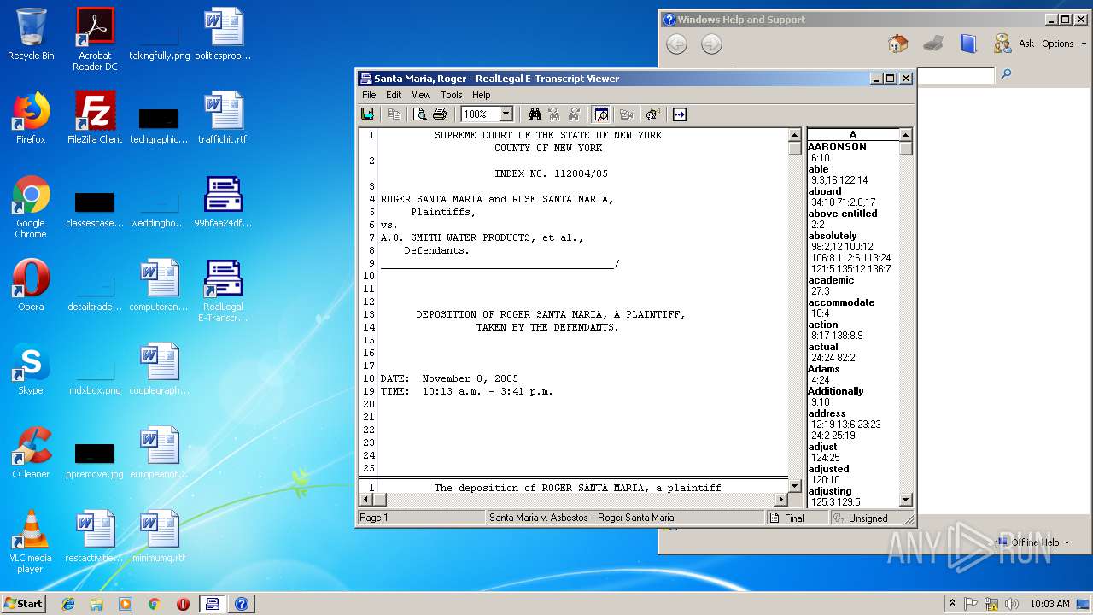Open CCleaner desktop shortcut
1093x615 pixels.
click(31, 453)
